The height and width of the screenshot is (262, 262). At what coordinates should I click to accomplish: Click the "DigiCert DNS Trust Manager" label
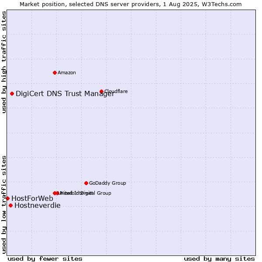coord(65,94)
